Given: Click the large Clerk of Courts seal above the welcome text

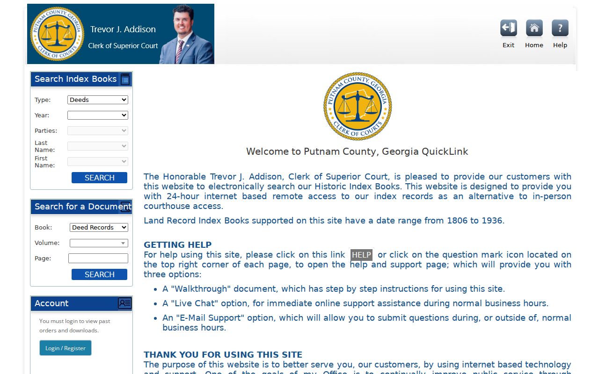Looking at the screenshot, I should 358,106.
